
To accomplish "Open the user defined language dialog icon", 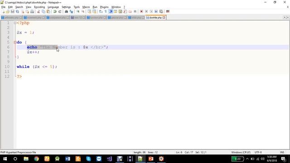I will [x=116, y=11].
